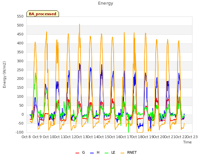Click the Oct 23 x-axis tick label
The width and height of the screenshot is (212, 159).
coord(192,137)
